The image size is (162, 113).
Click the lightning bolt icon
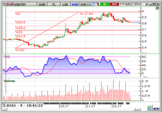(x=98, y=4)
